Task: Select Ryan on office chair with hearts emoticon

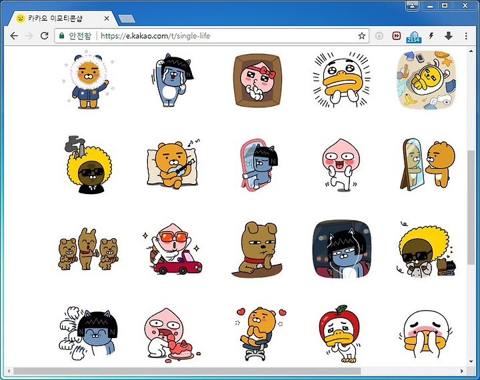Action: coord(261,334)
